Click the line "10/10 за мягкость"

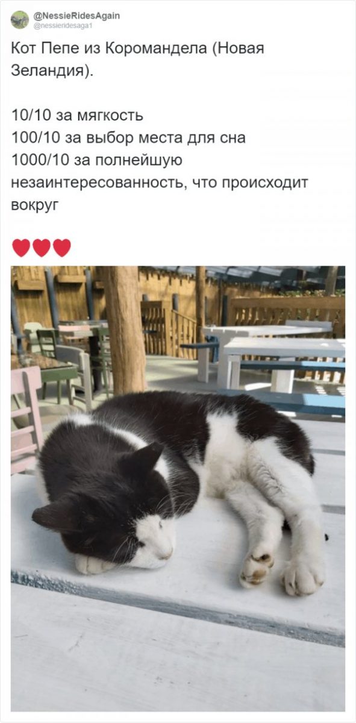pos(77,115)
